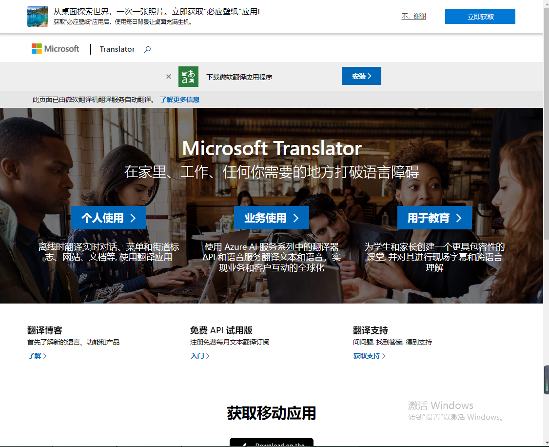Dismiss the Translator app download banner
The height and width of the screenshot is (447, 549).
point(168,76)
